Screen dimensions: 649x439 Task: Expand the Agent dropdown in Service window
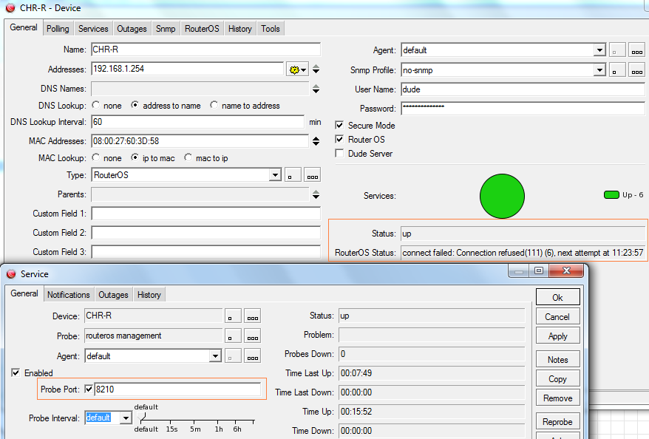[215, 356]
